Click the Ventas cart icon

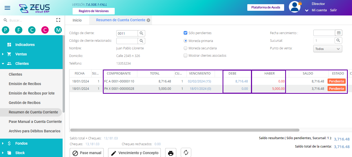point(9,54)
